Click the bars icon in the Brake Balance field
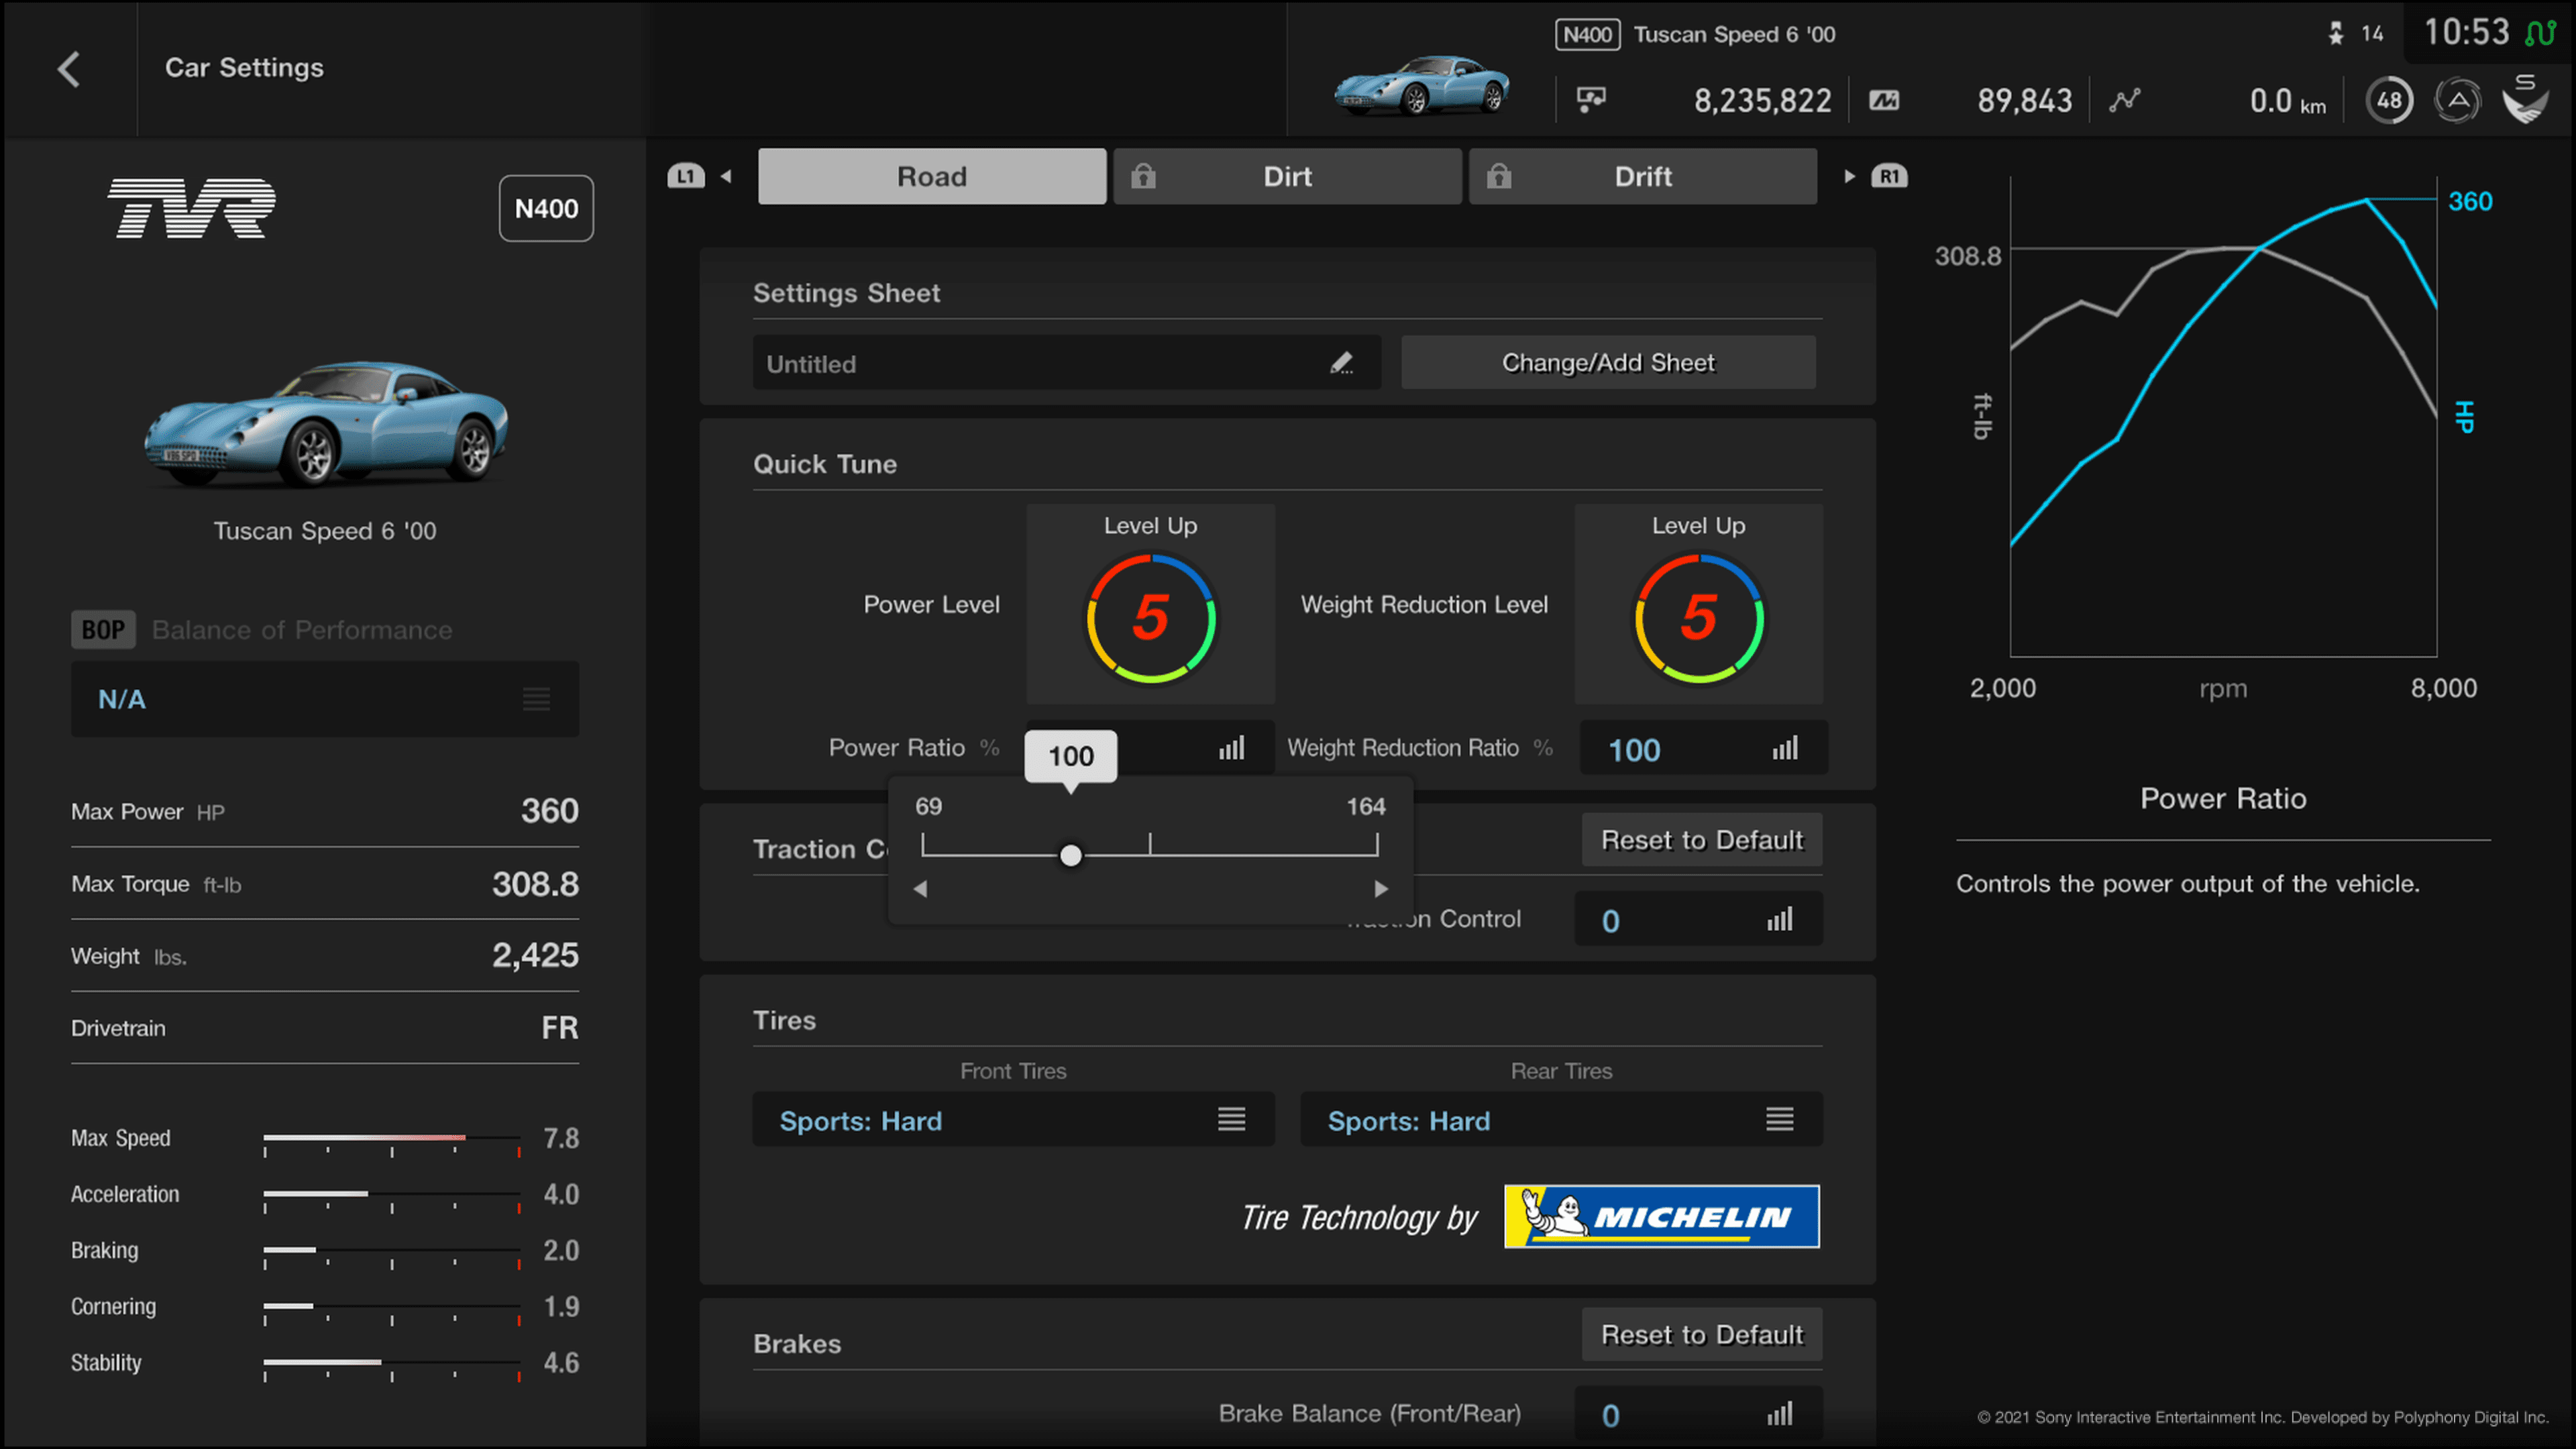Screen dimensions: 2576x1449 point(1779,1413)
